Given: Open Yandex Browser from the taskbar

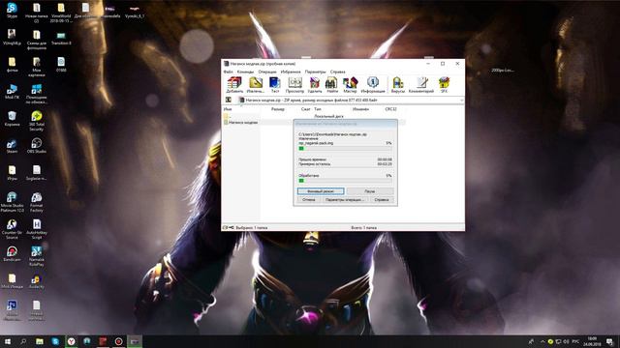Looking at the screenshot, I should 71,341.
